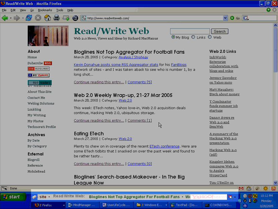Screen dimensions: 278x209
Task: Click the site Search button
Action: tap(220, 32)
